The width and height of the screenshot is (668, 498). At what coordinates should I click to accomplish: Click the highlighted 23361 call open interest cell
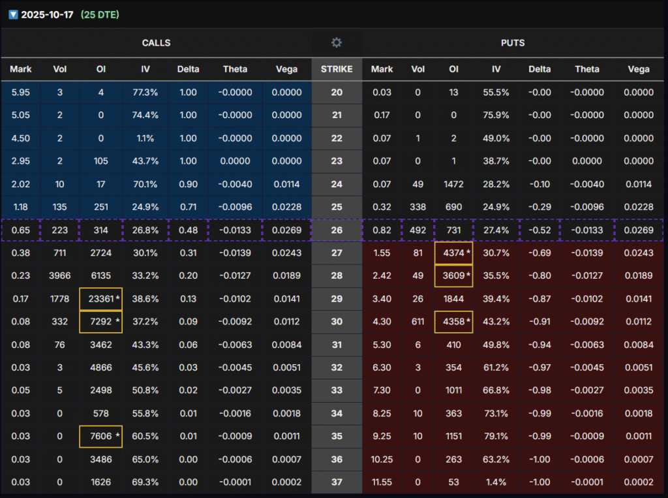click(x=100, y=299)
